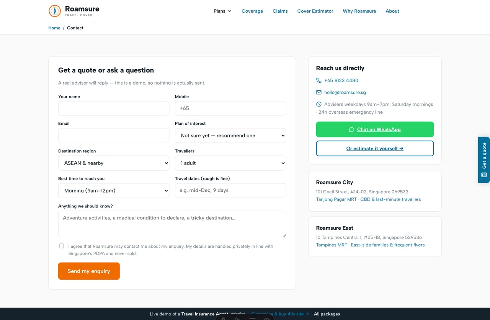The width and height of the screenshot is (490, 320).
Task: Go to Coverage in the top navigation
Action: [252, 11]
